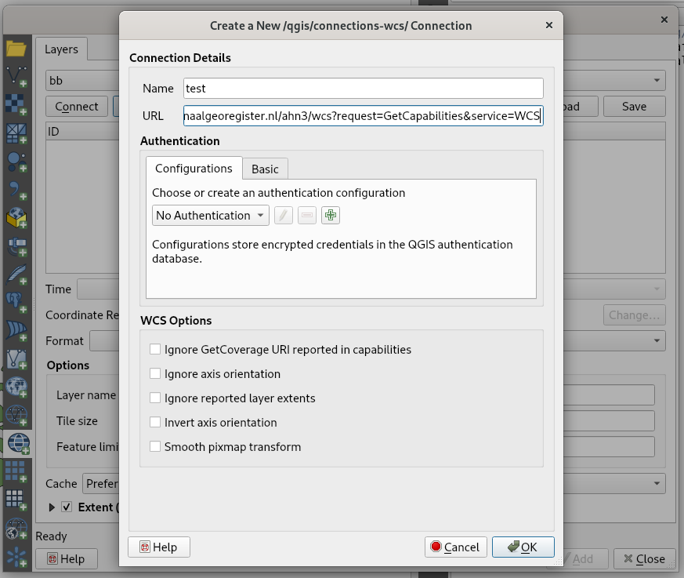Open Help in the connection dialog

click(159, 547)
